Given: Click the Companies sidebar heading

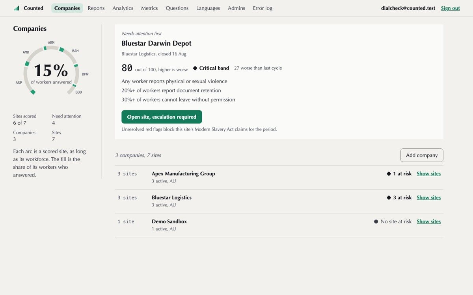Looking at the screenshot, I should (x=30, y=29).
